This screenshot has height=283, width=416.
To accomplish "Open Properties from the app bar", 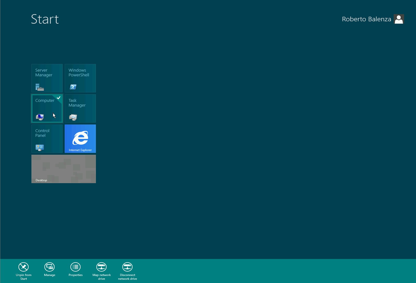I will [75, 269].
